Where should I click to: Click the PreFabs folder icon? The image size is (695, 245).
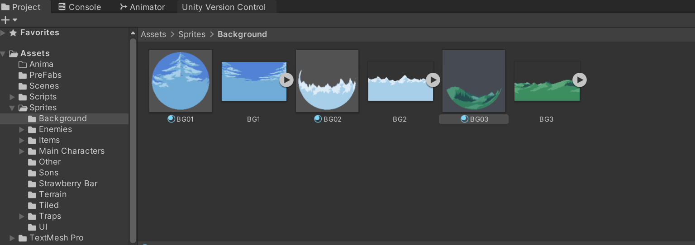[23, 75]
